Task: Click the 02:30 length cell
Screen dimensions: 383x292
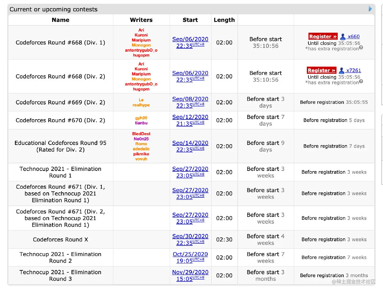Action: [224, 240]
